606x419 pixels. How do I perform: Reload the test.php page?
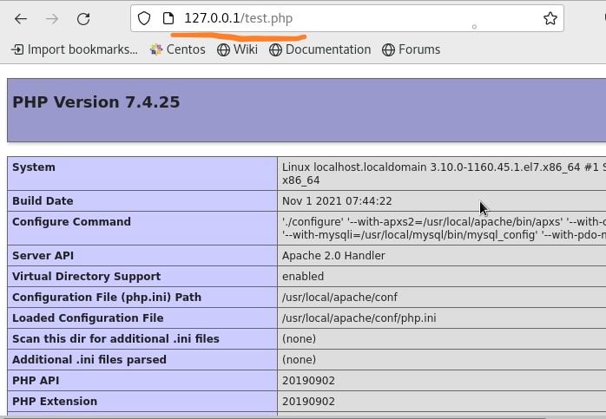point(83,18)
